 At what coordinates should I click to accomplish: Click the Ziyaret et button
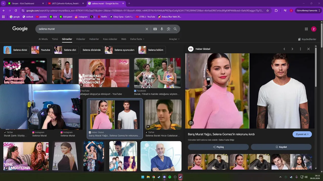pos(302,134)
